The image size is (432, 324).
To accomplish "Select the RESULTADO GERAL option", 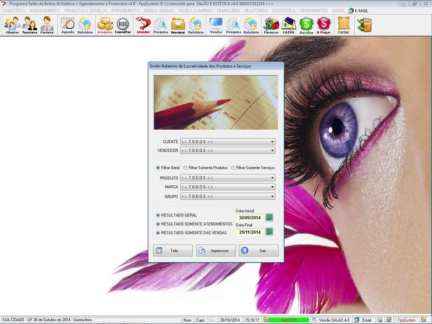I will tap(158, 215).
